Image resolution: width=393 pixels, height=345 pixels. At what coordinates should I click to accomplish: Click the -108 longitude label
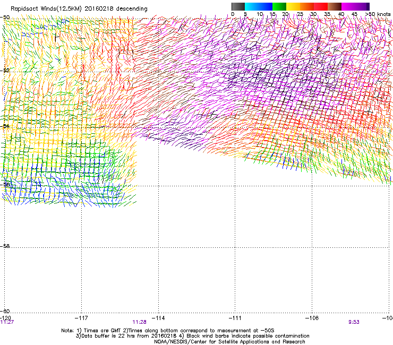312,318
